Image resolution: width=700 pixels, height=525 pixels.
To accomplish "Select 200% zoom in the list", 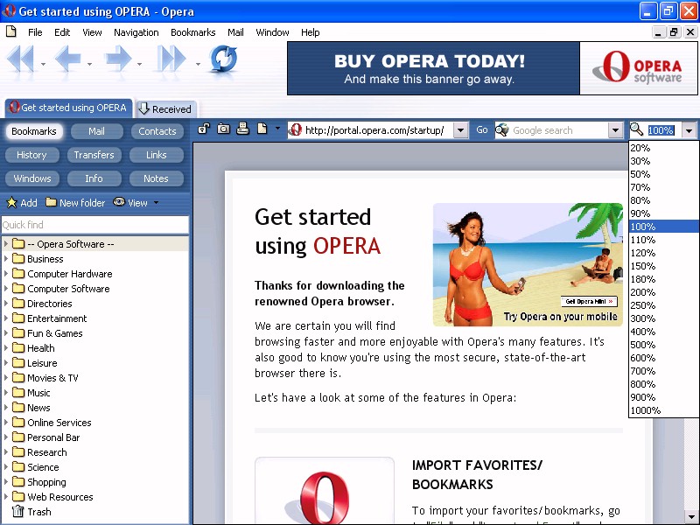I will tap(663, 292).
